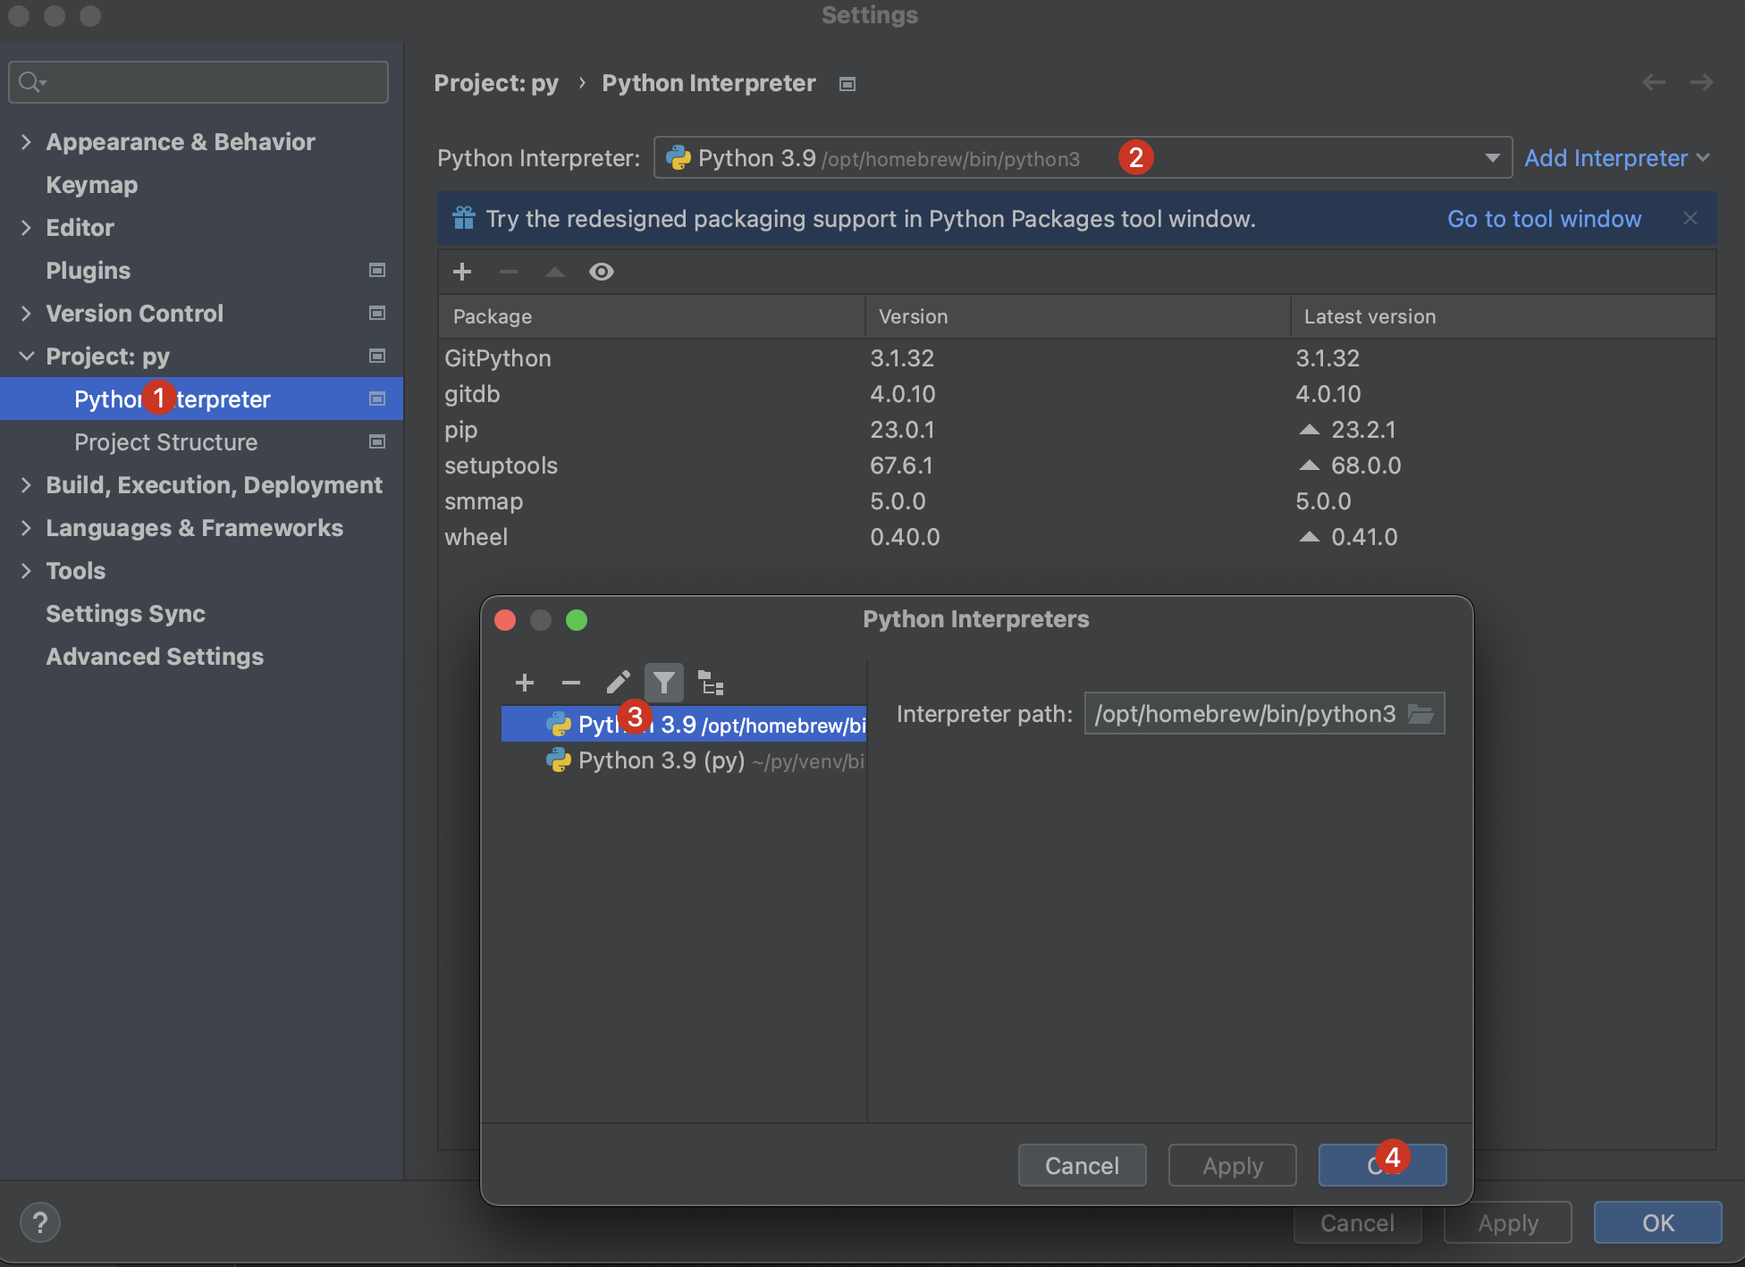1745x1267 pixels.
Task: Click the pencil edit interpreter icon
Action: tap(618, 684)
